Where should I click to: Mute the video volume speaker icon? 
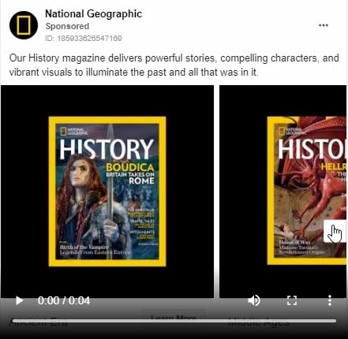pyautogui.click(x=254, y=300)
